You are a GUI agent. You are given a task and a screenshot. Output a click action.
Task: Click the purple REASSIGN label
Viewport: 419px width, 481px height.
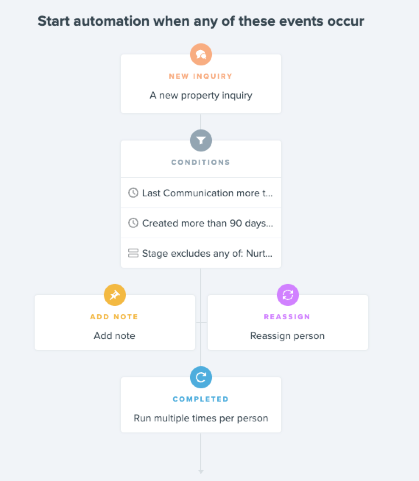click(287, 317)
